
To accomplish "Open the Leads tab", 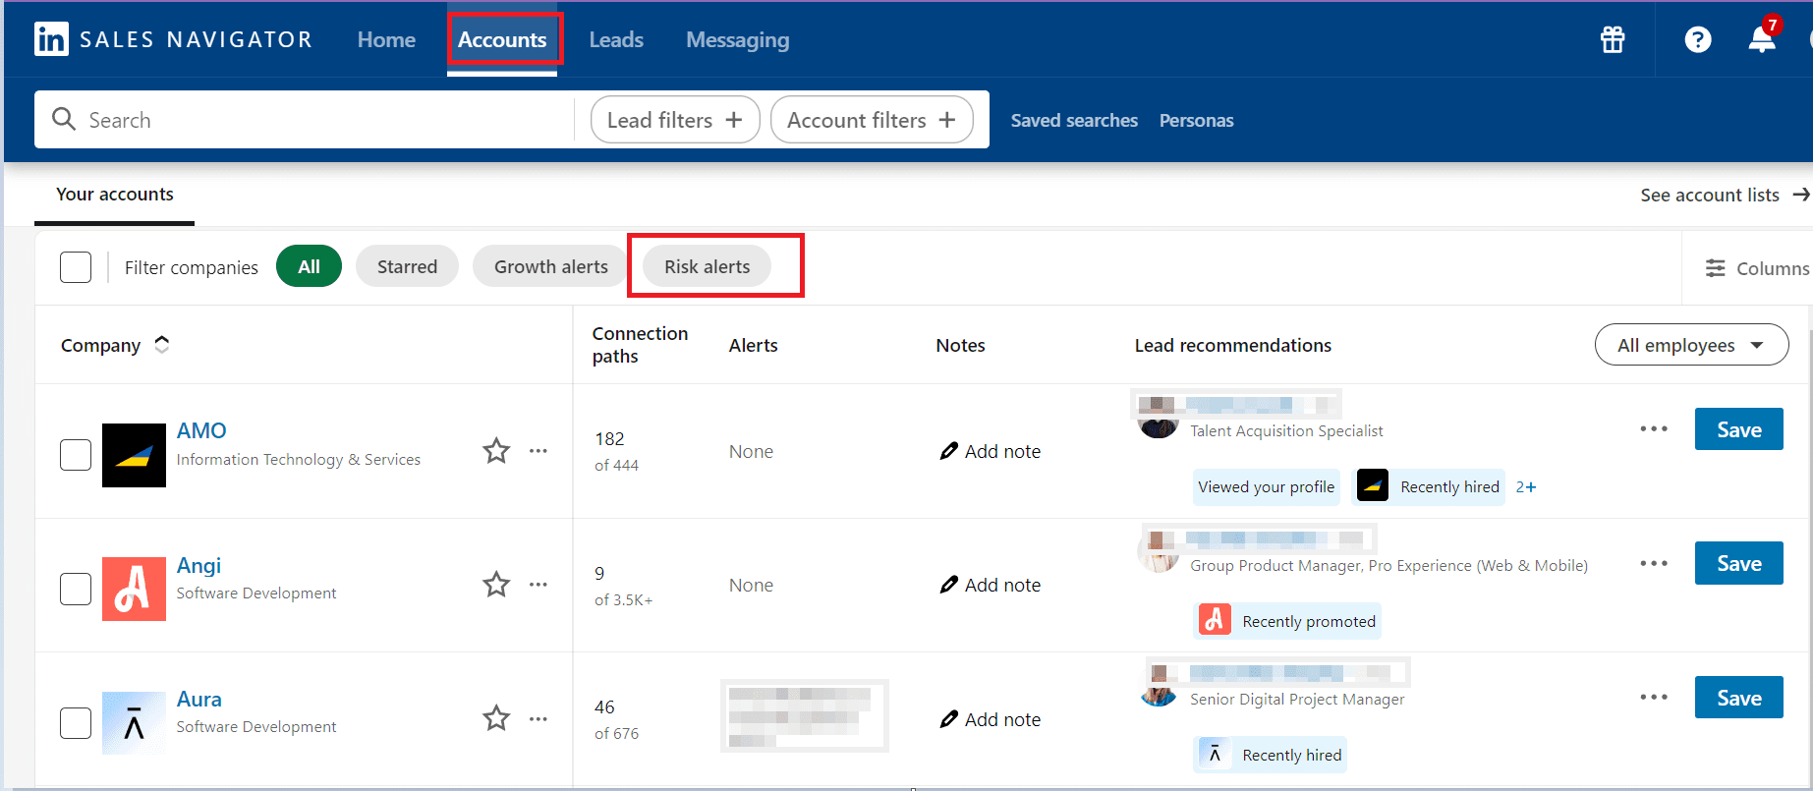I will 616,40.
